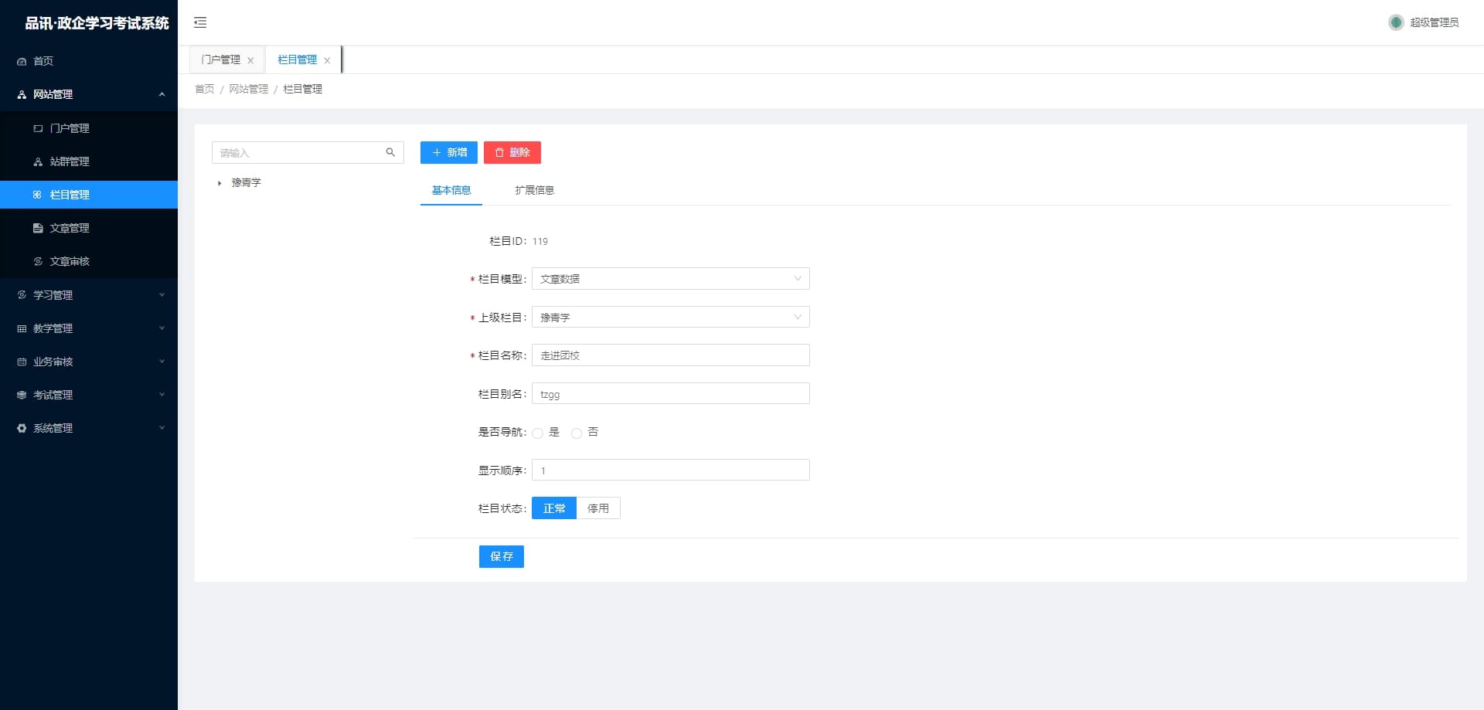Click the 首页 home icon in sidebar

coord(22,61)
